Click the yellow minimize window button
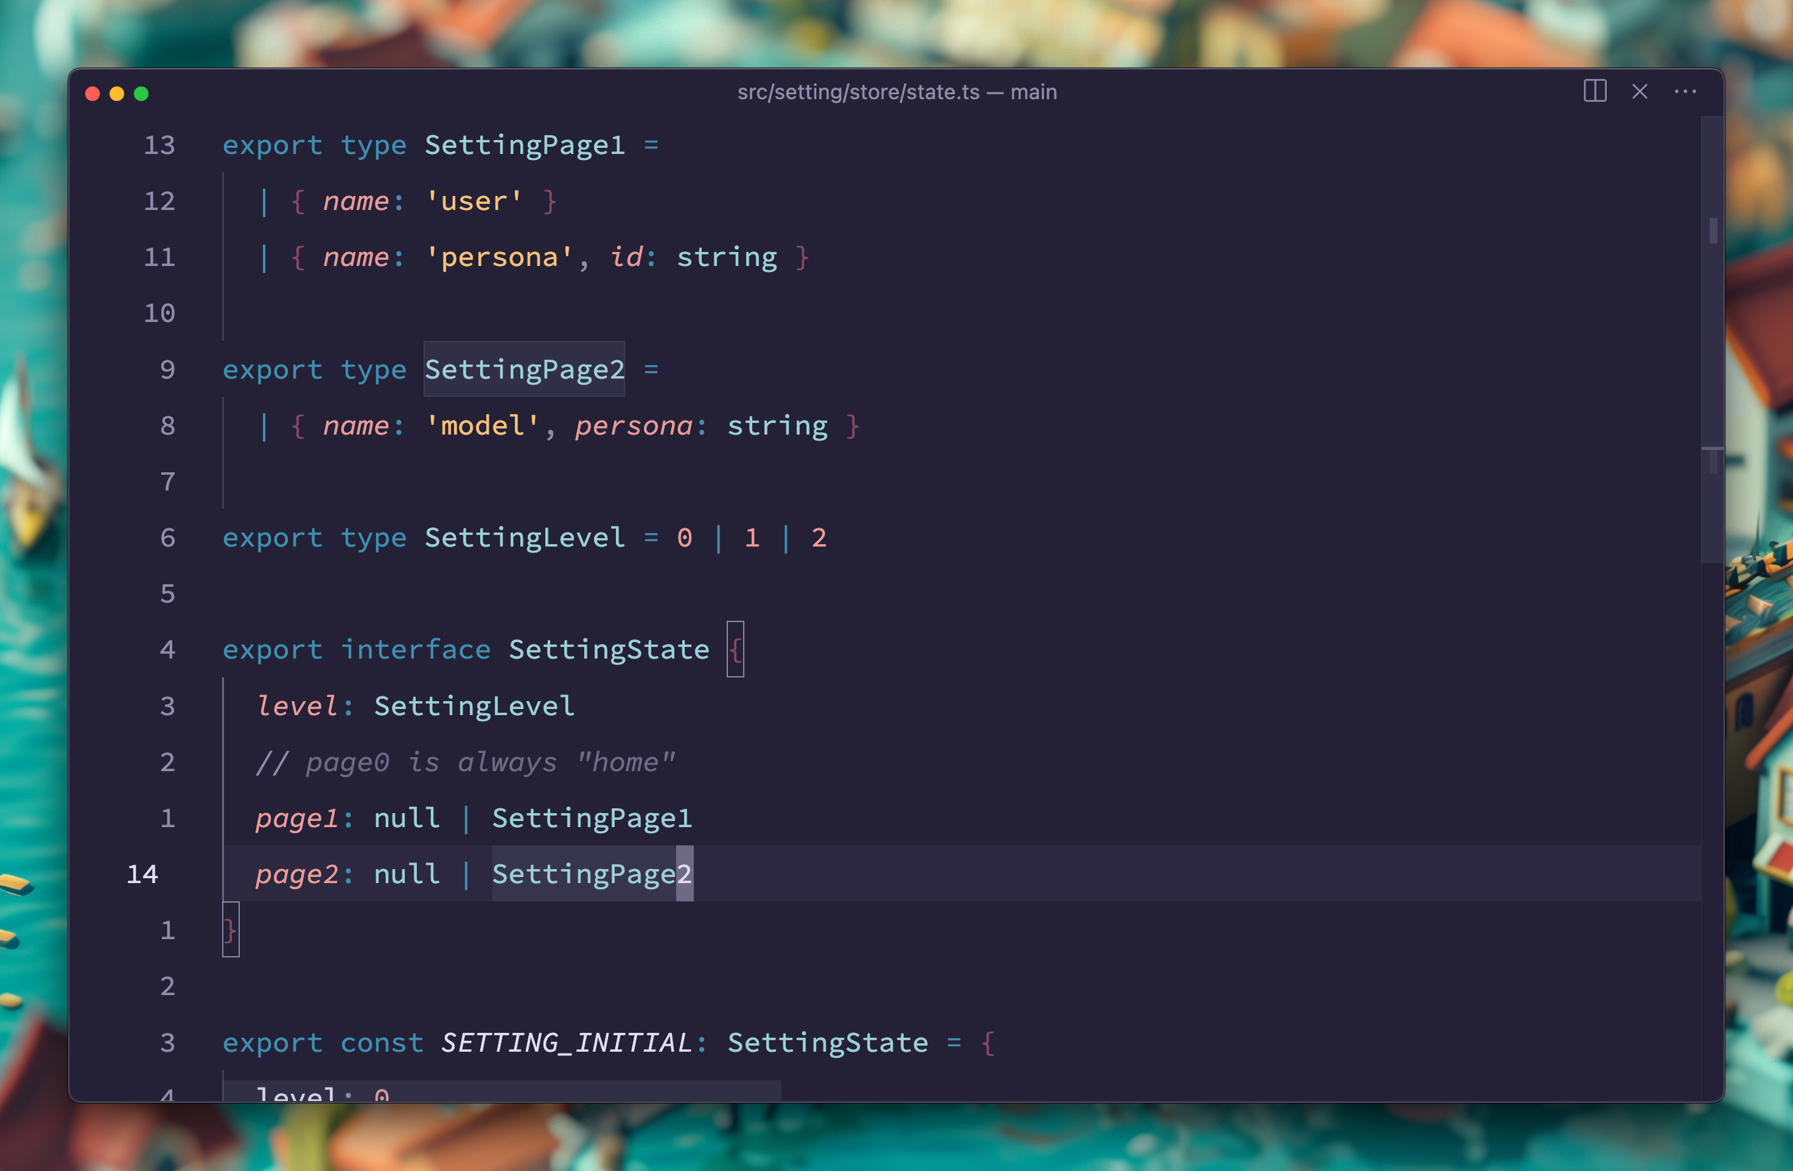This screenshot has height=1171, width=1793. (117, 94)
